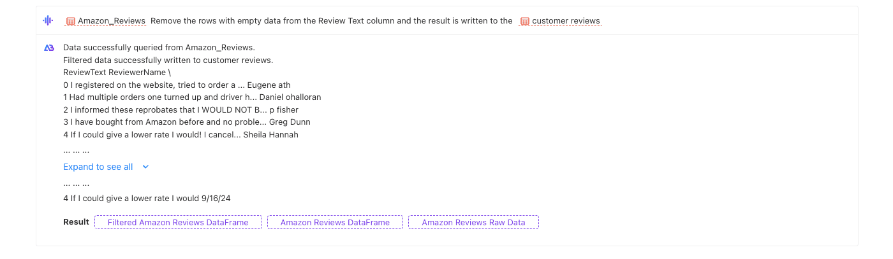Click the ReviewText ReviewerName header line

[x=117, y=73]
